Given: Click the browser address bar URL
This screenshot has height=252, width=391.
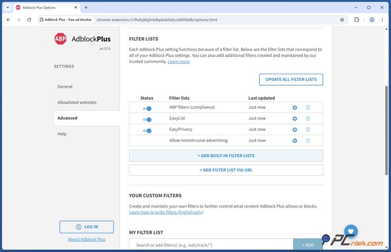Looking at the screenshot, I should 157,20.
